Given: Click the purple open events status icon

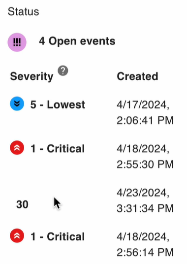Looking at the screenshot, I should pos(17,42).
